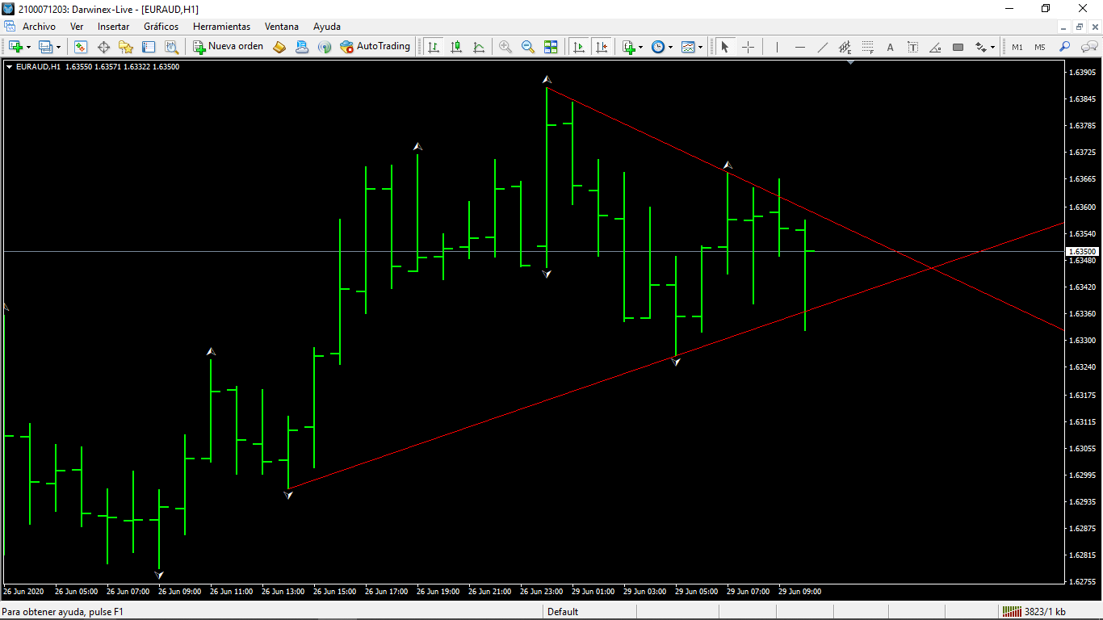This screenshot has width=1103, height=620.
Task: Restore the inner chart window
Action: pyautogui.click(x=1080, y=27)
